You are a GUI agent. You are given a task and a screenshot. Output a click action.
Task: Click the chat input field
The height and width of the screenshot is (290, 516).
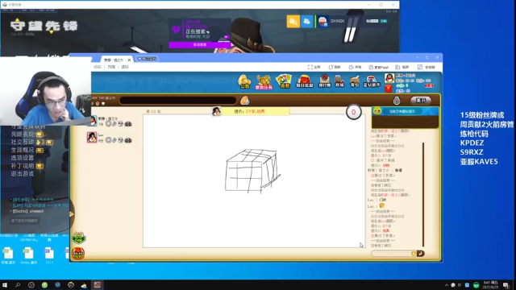pos(391,254)
